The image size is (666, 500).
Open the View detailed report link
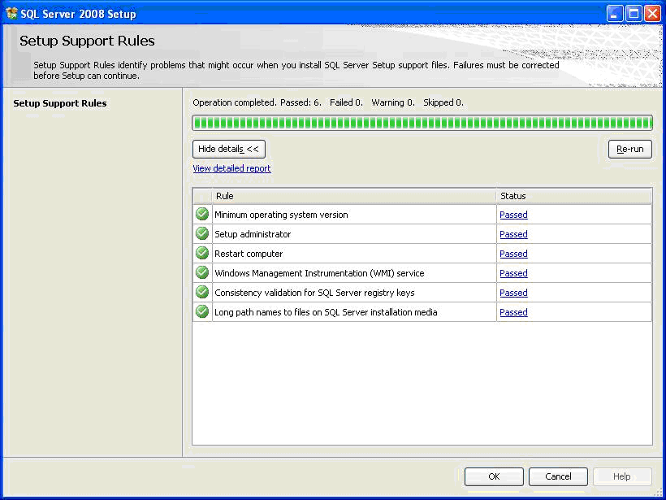(231, 168)
